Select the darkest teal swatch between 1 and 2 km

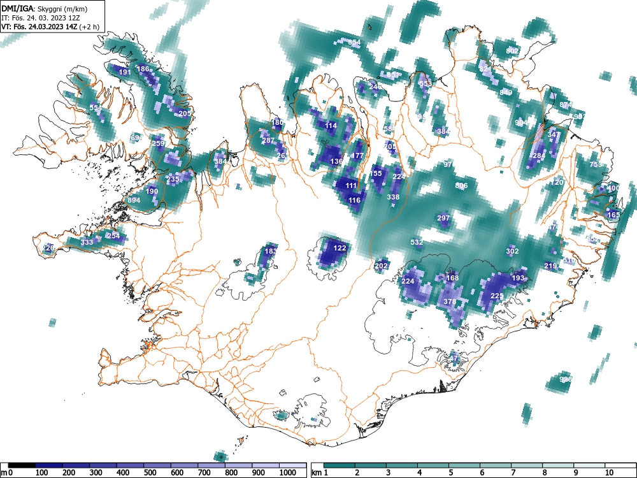point(340,465)
